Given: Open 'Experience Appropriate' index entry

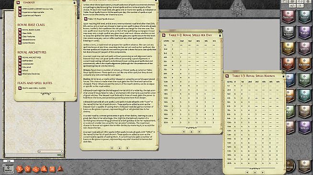Looking at the screenshot, I should pyautogui.click(x=33, y=12).
